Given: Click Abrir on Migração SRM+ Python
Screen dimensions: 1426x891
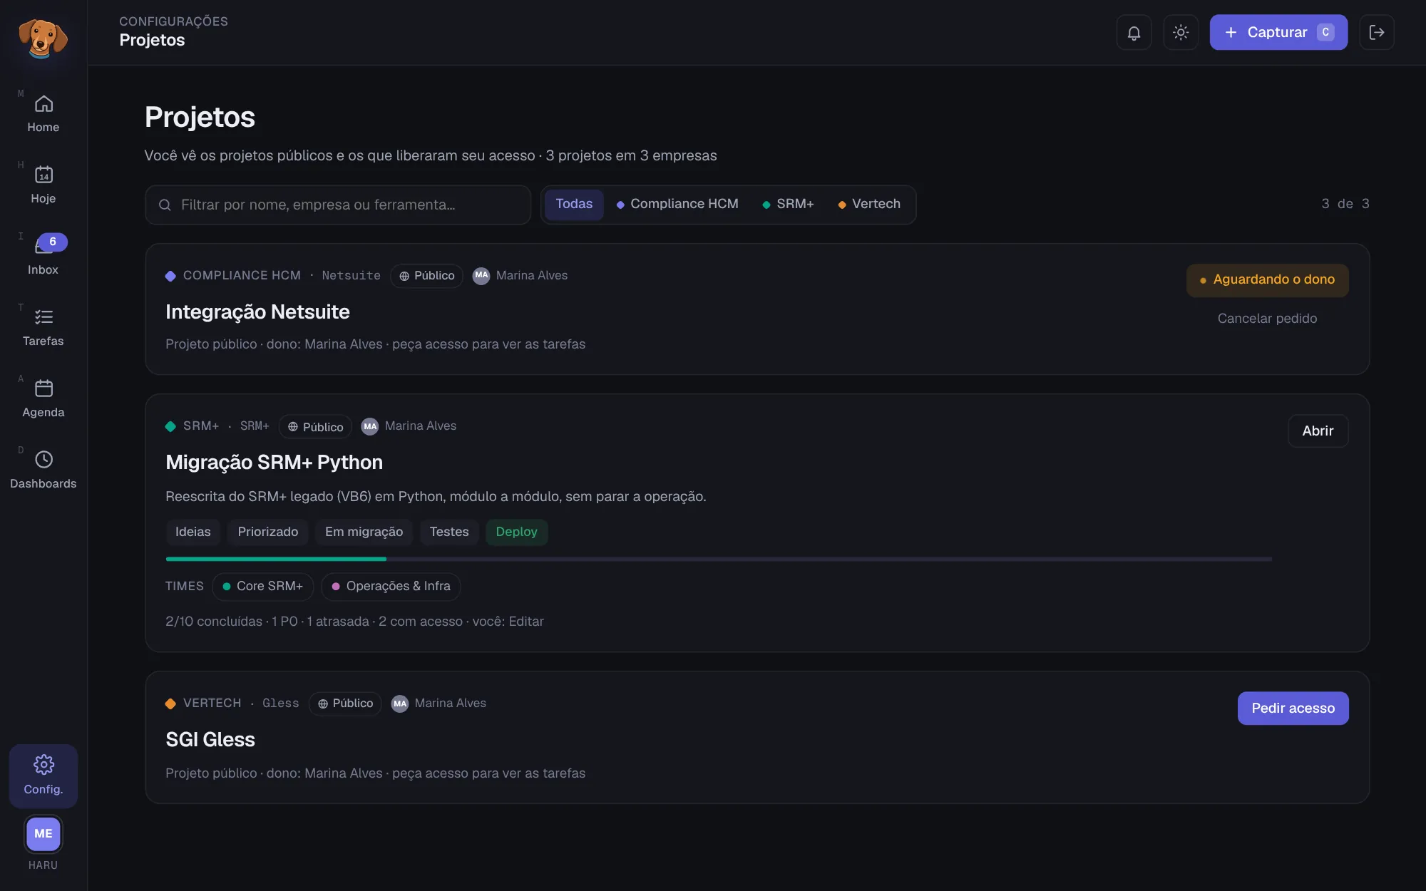Looking at the screenshot, I should click(1318, 431).
